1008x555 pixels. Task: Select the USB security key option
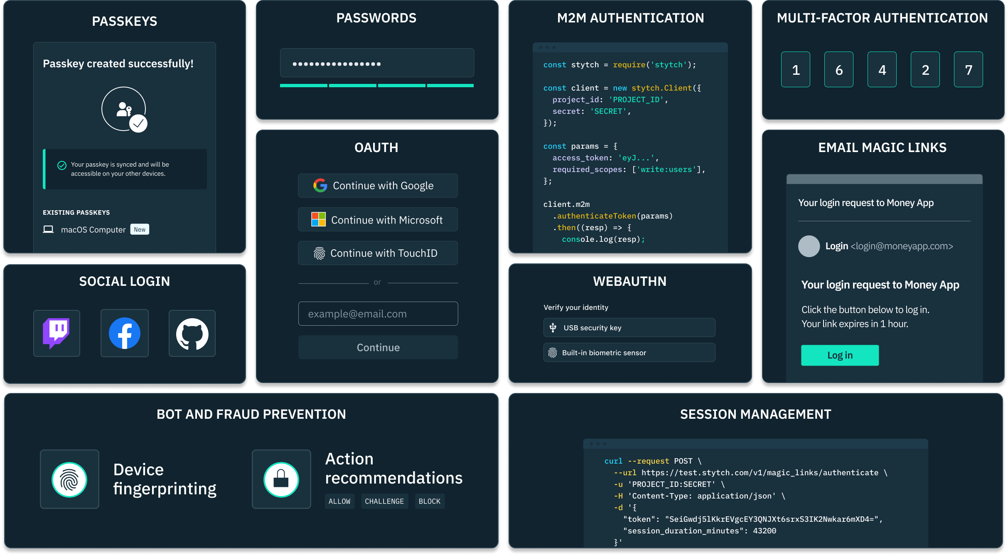(x=629, y=328)
